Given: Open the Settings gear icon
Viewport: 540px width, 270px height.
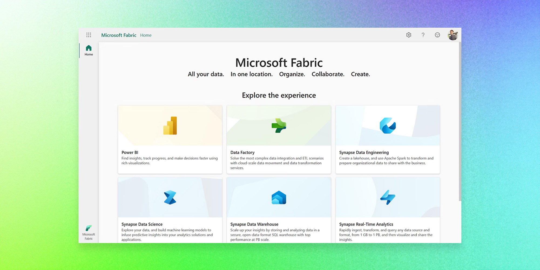Looking at the screenshot, I should click(409, 35).
